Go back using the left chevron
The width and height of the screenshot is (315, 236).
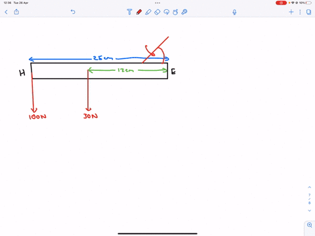point(6,12)
